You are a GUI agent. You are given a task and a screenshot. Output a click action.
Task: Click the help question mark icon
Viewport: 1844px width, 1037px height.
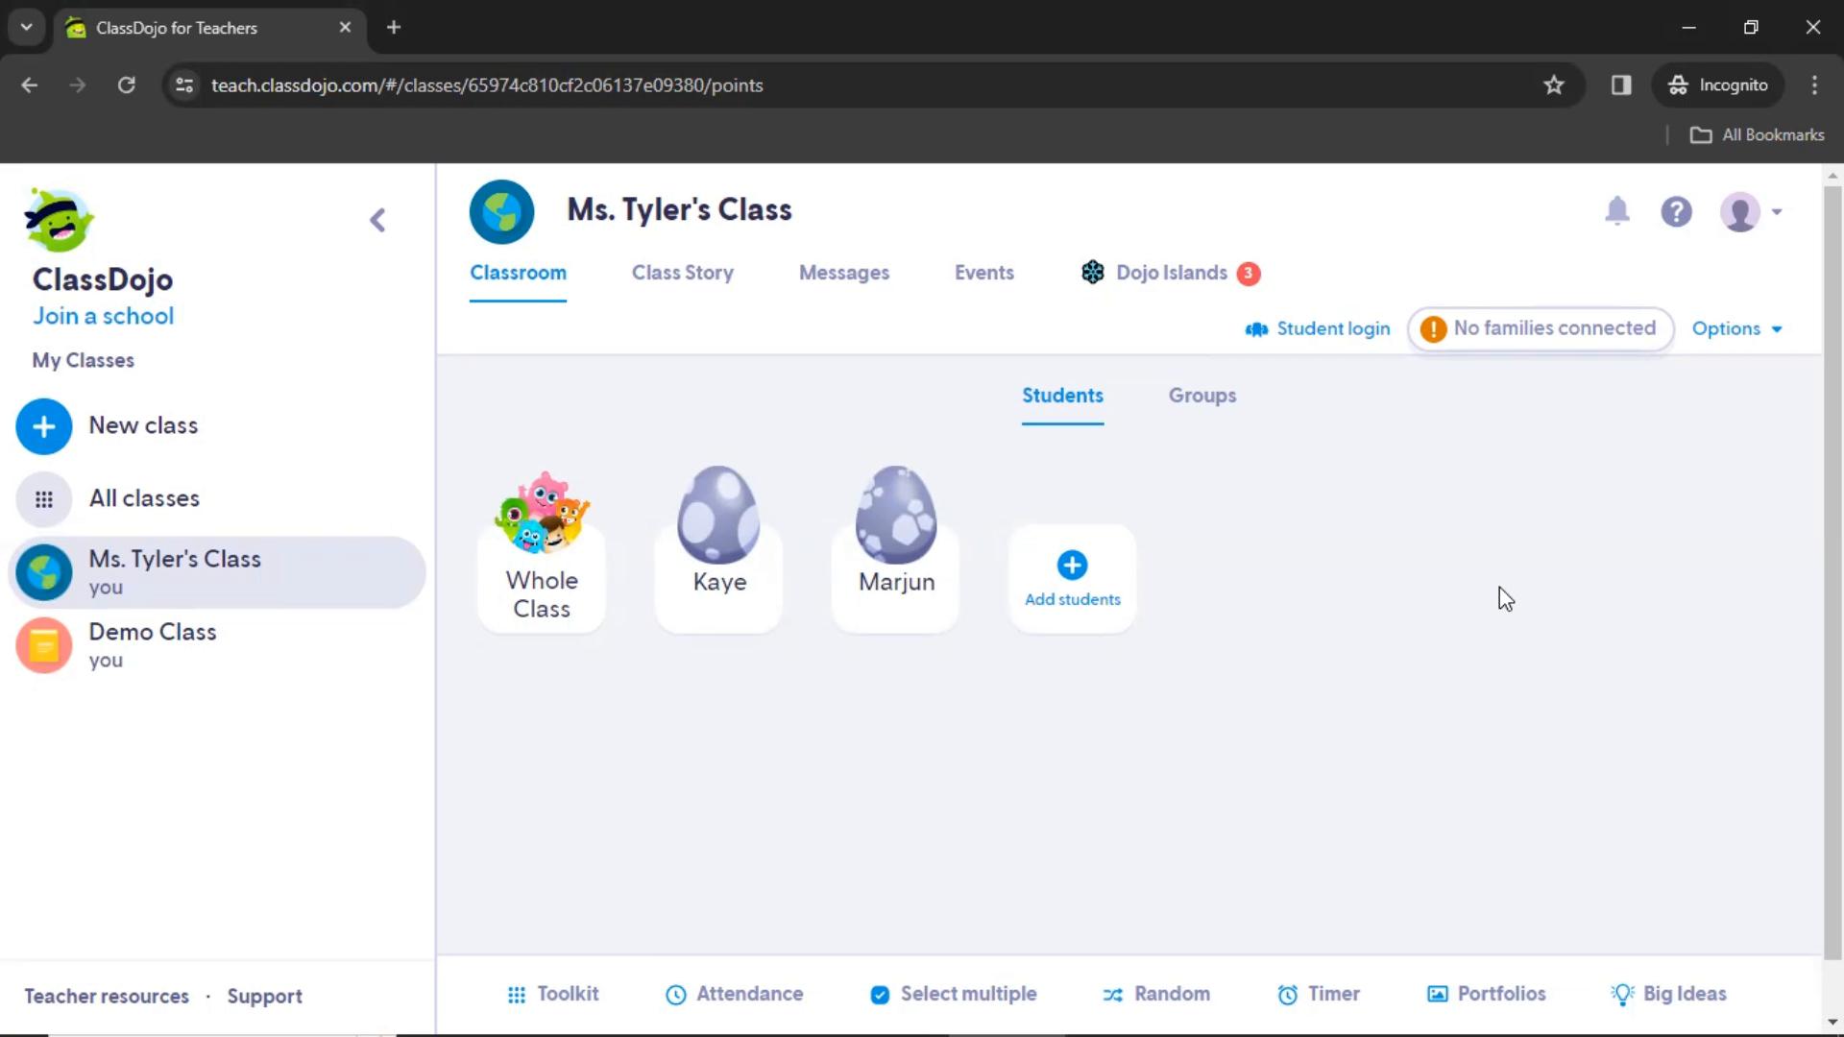tap(1677, 211)
